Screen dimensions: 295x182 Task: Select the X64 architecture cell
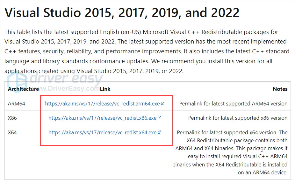(x=13, y=132)
